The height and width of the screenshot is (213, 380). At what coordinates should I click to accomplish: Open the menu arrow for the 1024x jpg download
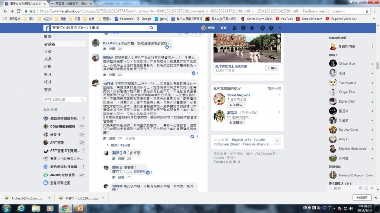coord(103,198)
